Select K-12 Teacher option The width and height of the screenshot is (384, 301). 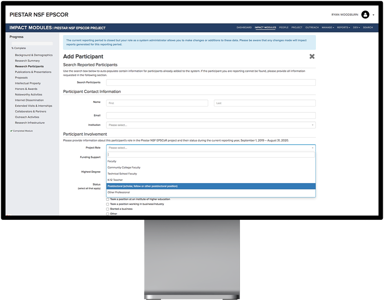pyautogui.click(x=211, y=180)
